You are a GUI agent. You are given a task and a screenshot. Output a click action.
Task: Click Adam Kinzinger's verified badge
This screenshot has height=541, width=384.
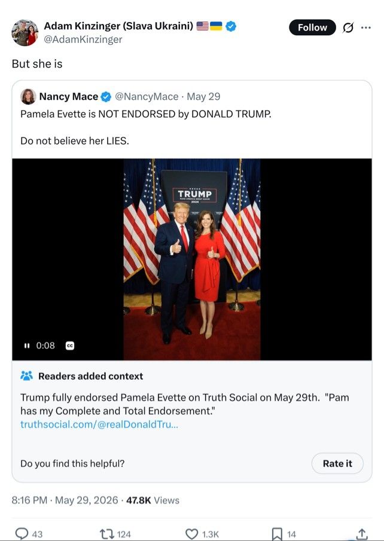(x=231, y=26)
